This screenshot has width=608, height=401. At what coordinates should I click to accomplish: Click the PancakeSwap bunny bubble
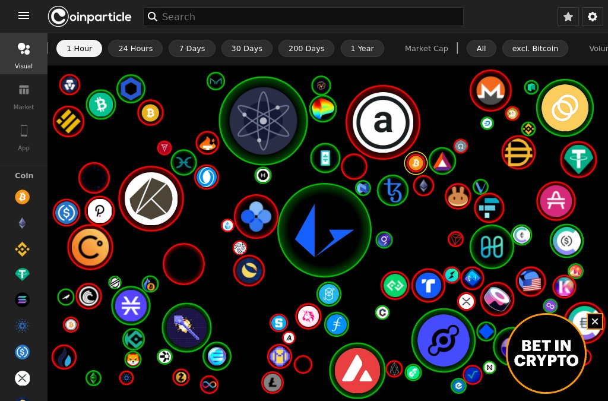pos(458,196)
